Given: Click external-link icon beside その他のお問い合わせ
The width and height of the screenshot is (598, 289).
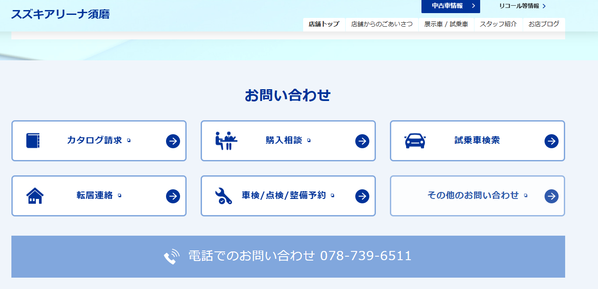Looking at the screenshot, I should coord(526,196).
